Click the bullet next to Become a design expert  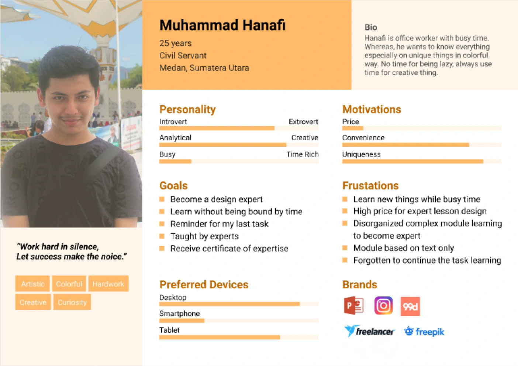pyautogui.click(x=162, y=199)
